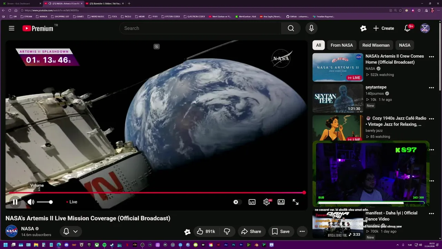Image resolution: width=442 pixels, height=249 pixels.
Task: Open the GitHub bookmark
Action: click(298, 17)
